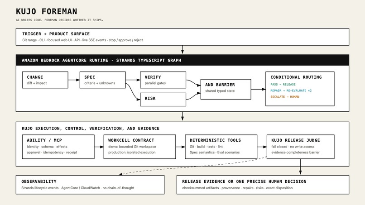Click the Amazon Bedrock AgentCore Runtime banner
This screenshot has height=205, width=365.
(182, 60)
